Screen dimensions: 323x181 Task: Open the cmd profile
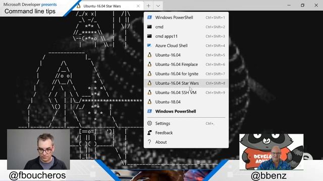(186, 27)
